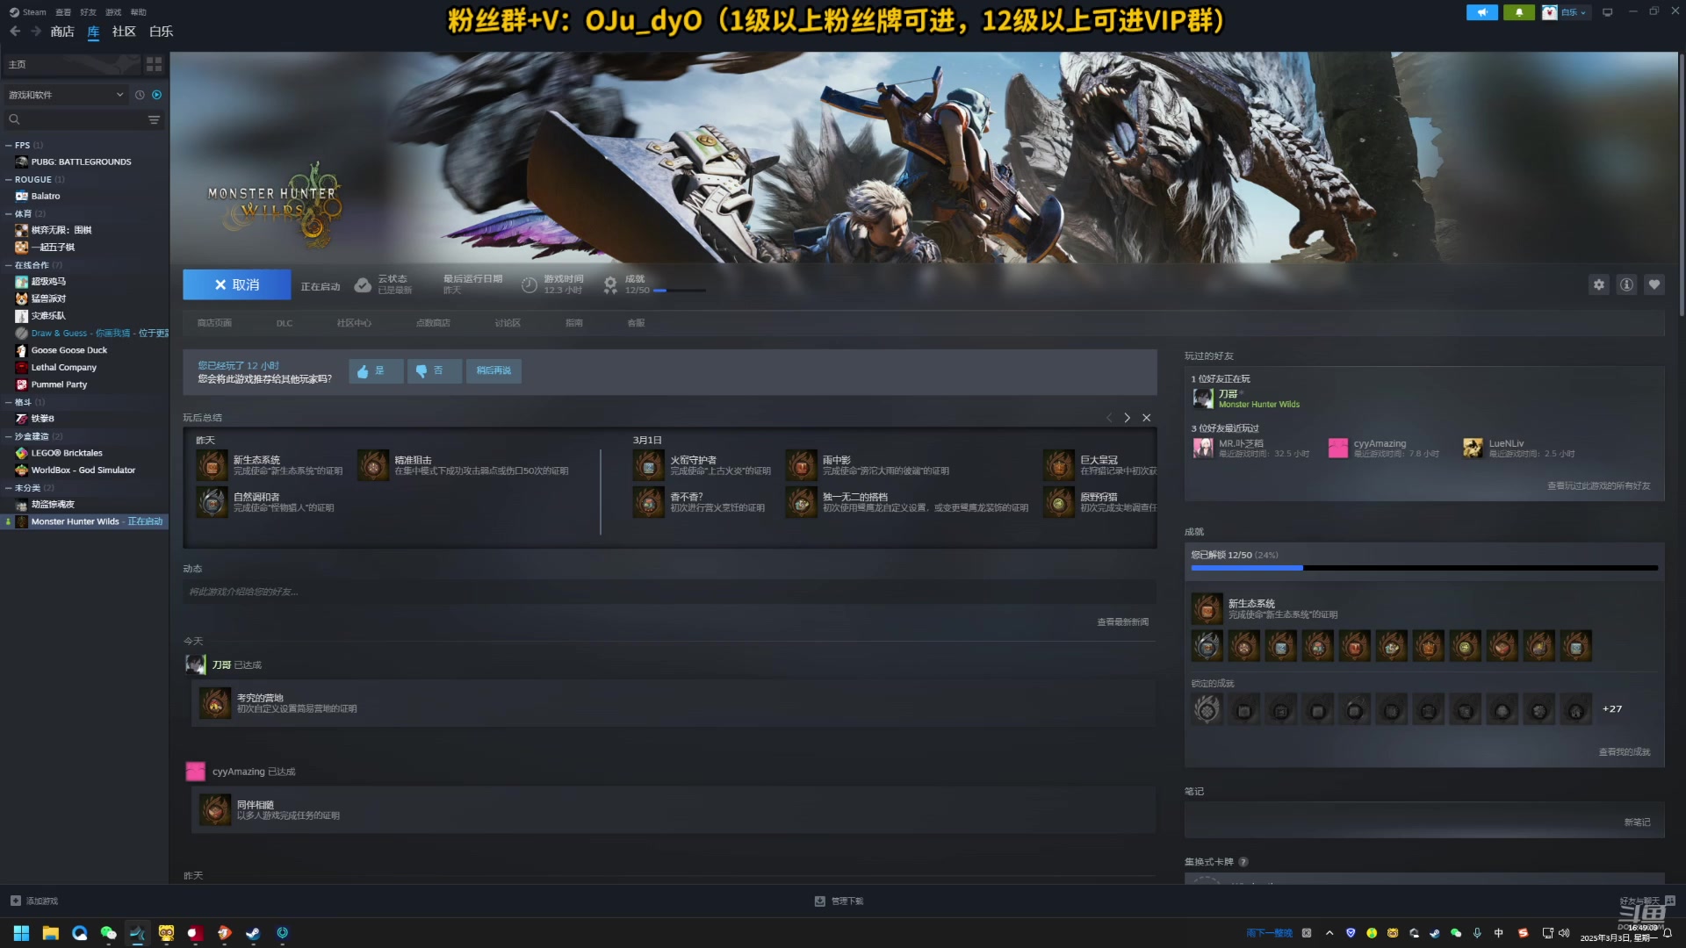Screen dimensions: 1686x948
Task: Open 查看最新新闻 to view latest news
Action: [1122, 621]
